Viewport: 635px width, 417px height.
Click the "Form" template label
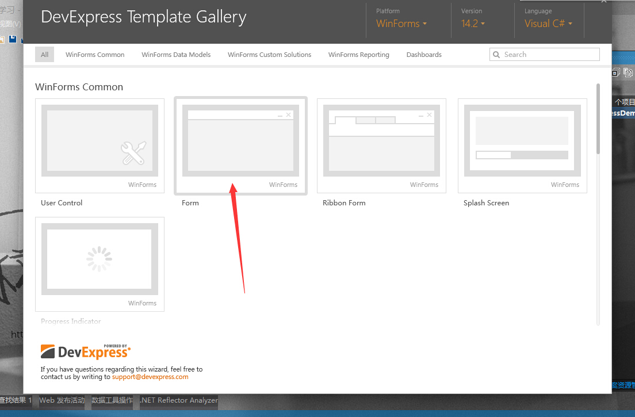pyautogui.click(x=190, y=203)
